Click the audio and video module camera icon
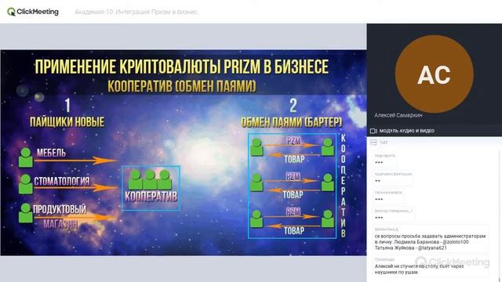The height and width of the screenshot is (282, 502). 373,131
